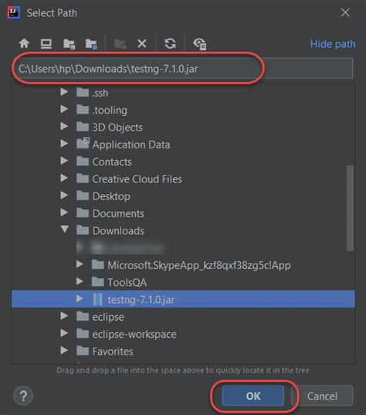Expand the ToolsQA folder
Image resolution: width=366 pixels, height=415 pixels.
point(80,281)
